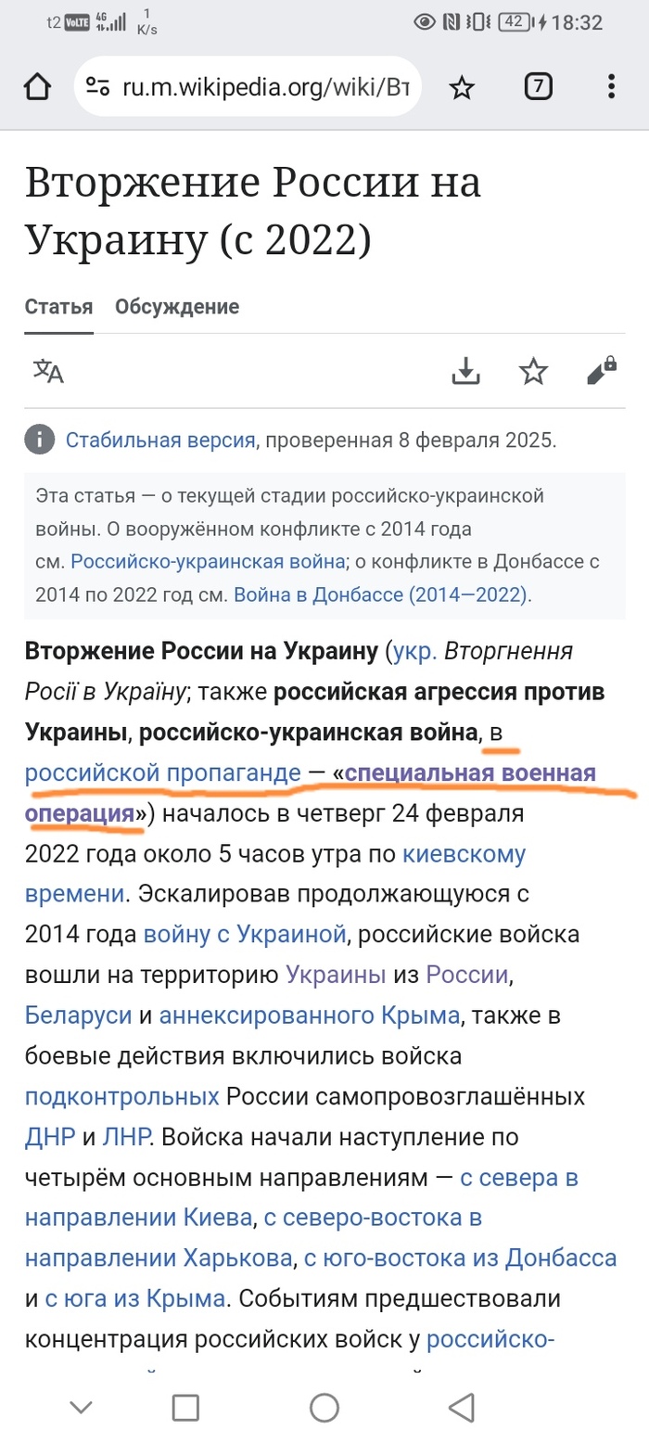This screenshot has width=649, height=1443.
Task: Select the Статья tab
Action: [58, 307]
